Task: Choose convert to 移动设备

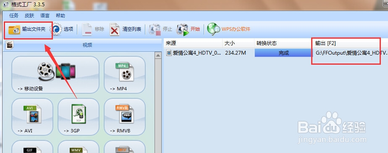Action: pos(55,75)
